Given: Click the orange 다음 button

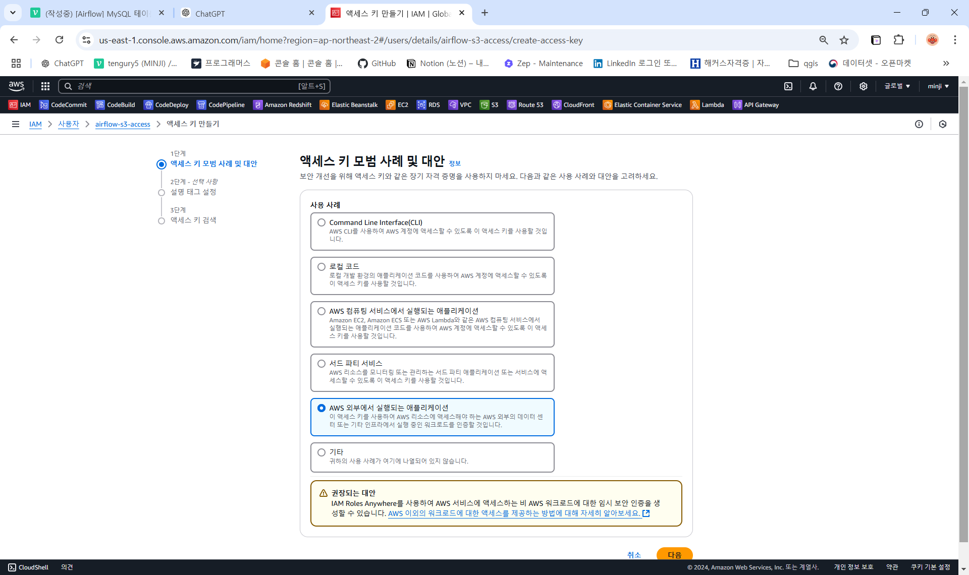Looking at the screenshot, I should point(674,554).
